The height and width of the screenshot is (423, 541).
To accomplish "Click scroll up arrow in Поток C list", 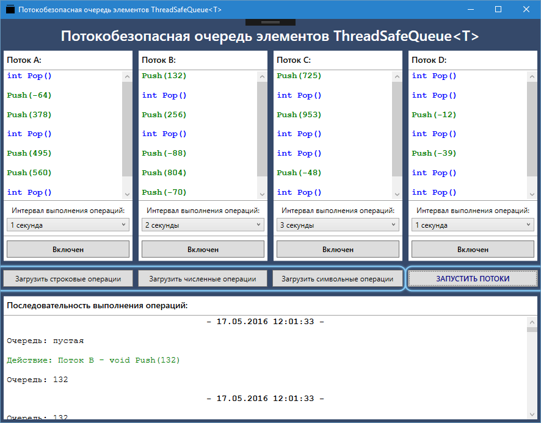I will [x=397, y=76].
